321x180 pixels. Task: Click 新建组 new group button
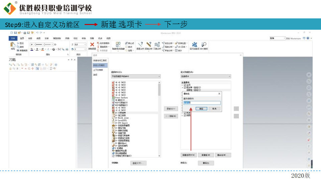206,155
